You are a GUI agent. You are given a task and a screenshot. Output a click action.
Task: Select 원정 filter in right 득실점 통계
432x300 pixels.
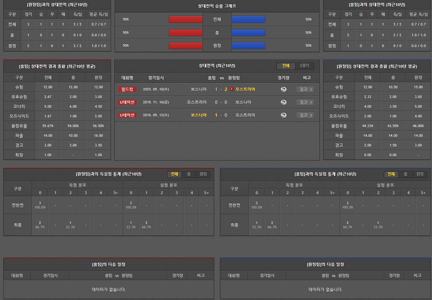[420, 174]
